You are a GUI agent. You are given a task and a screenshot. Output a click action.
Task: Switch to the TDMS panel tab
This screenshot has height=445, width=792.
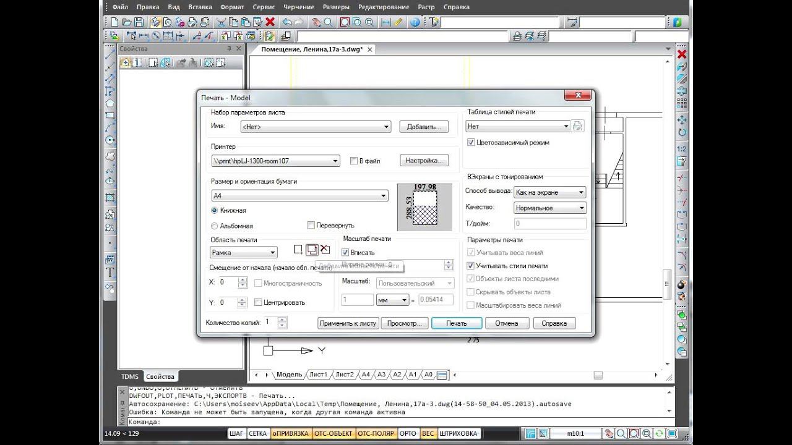click(130, 376)
